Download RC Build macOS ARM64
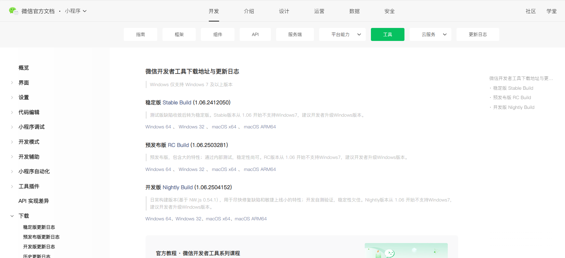 [260, 169]
